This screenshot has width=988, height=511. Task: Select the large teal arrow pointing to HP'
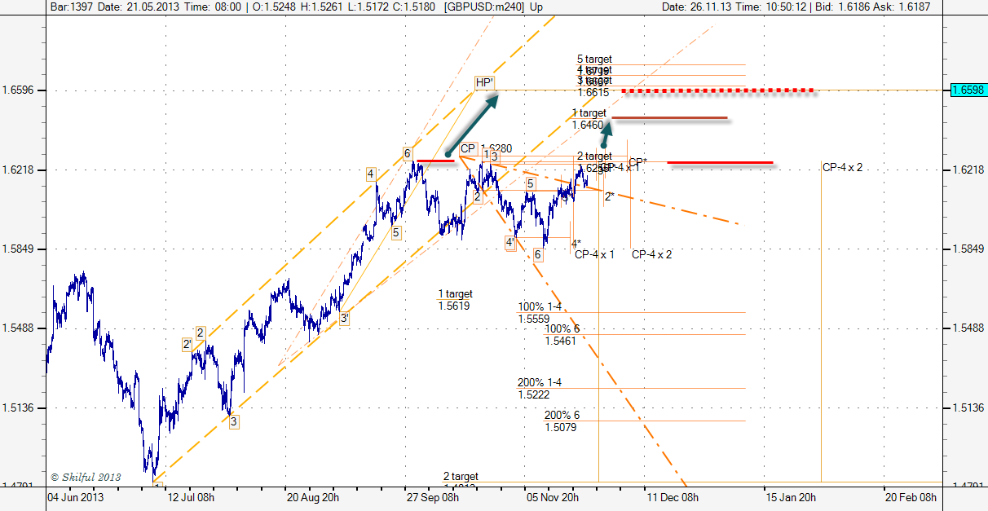(x=473, y=126)
